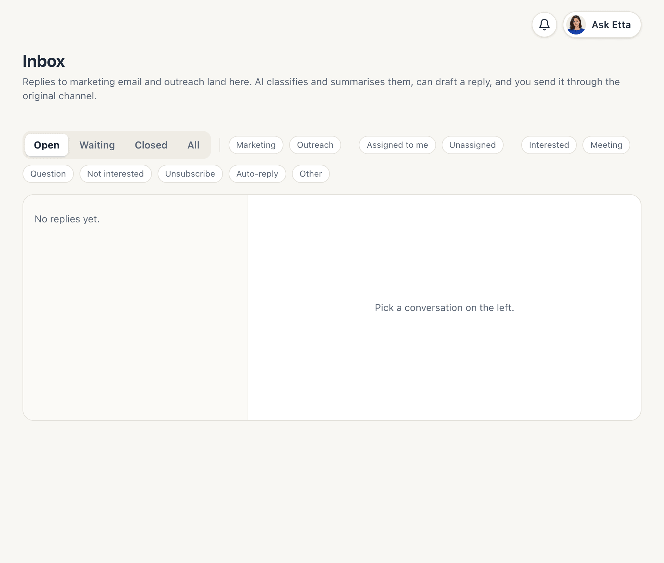The width and height of the screenshot is (664, 563).
Task: Filter by Unassigned conversations
Action: (x=473, y=145)
